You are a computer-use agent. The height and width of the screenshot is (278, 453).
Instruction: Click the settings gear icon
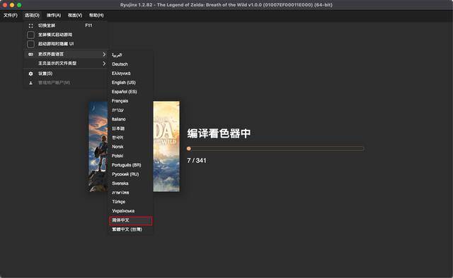pyautogui.click(x=30, y=74)
